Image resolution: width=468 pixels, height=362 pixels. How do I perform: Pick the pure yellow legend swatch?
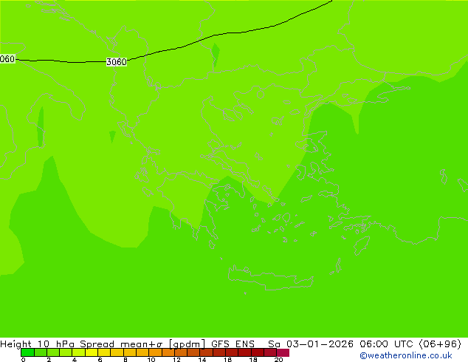[x=92, y=352]
